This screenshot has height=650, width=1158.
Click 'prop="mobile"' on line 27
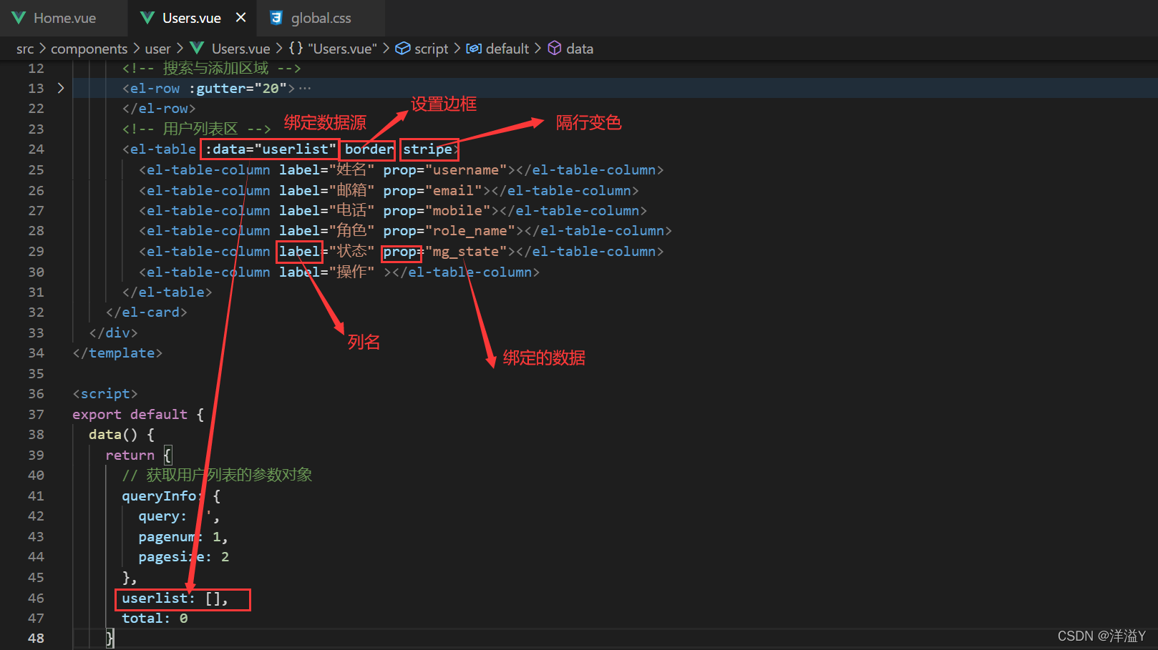[437, 210]
